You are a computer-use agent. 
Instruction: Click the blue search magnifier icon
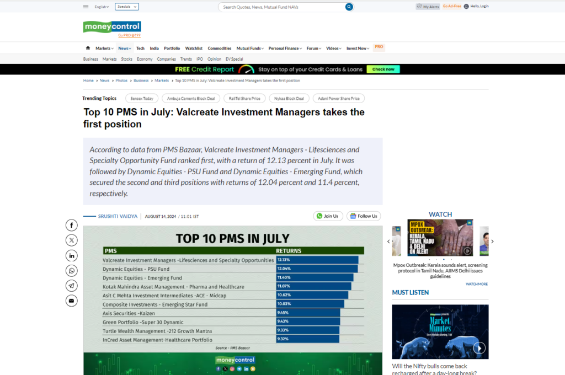349,7
